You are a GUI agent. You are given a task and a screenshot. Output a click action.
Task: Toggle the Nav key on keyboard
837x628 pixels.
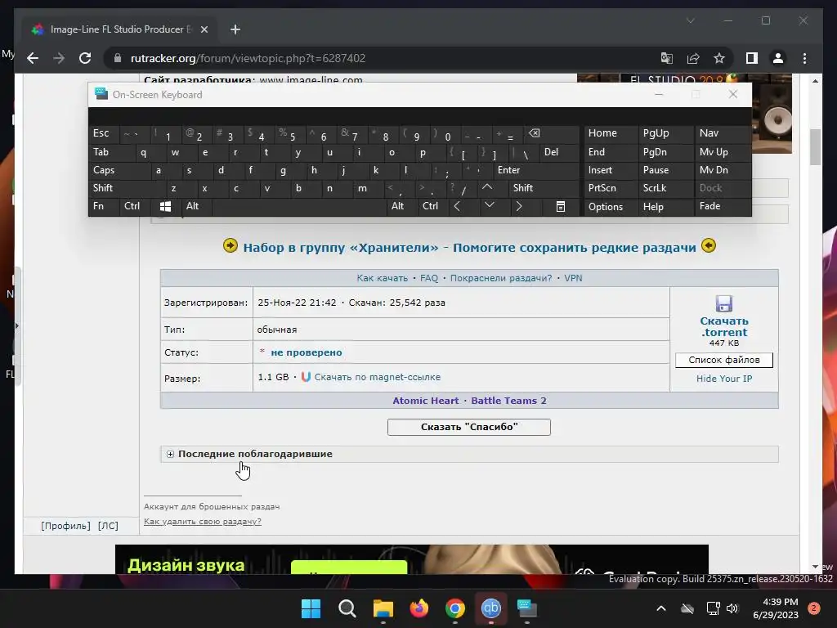[x=723, y=133]
